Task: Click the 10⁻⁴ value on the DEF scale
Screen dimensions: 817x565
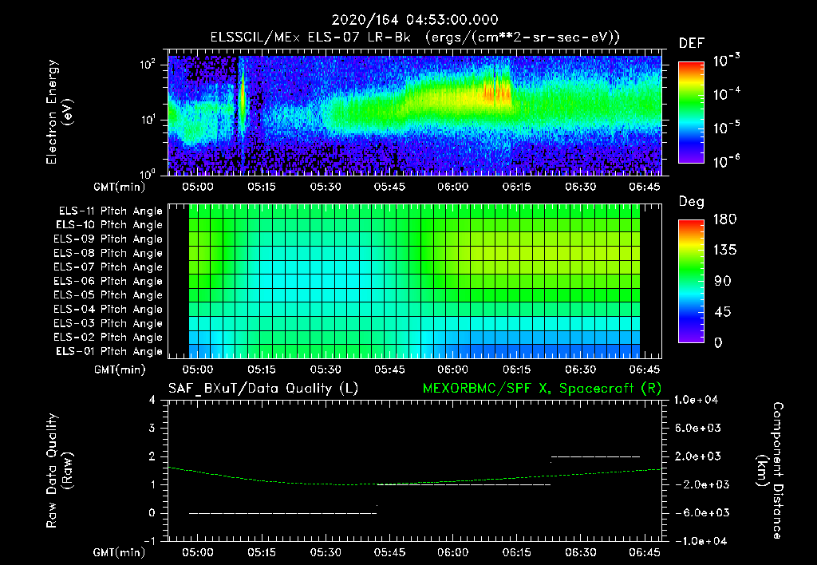Action: (x=726, y=94)
